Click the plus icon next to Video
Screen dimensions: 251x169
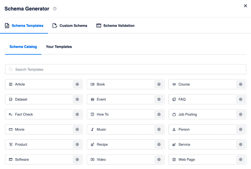pos(159,160)
